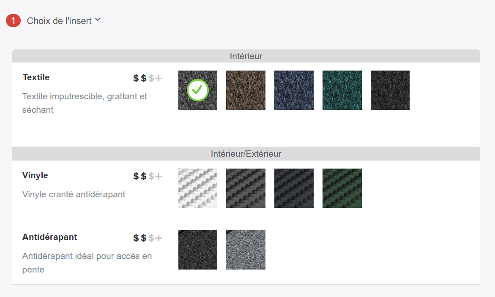Select the green textile insert swatch
This screenshot has height=297, width=495.
[342, 90]
